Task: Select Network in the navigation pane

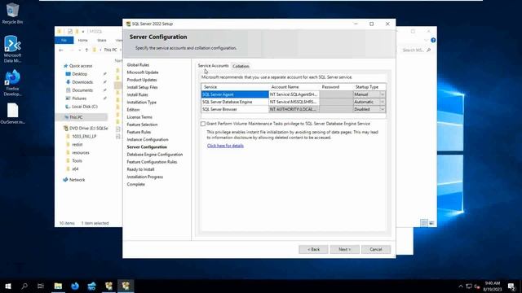Action: 77,180
